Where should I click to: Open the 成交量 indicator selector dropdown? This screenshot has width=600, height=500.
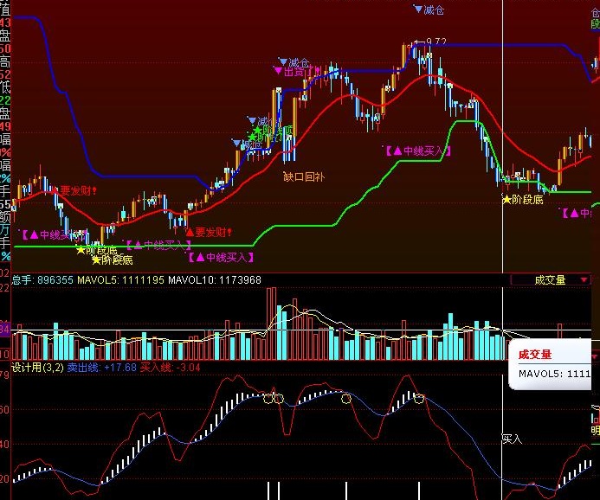(551, 279)
